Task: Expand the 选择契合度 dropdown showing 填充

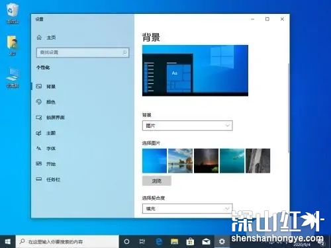Action: (187, 208)
